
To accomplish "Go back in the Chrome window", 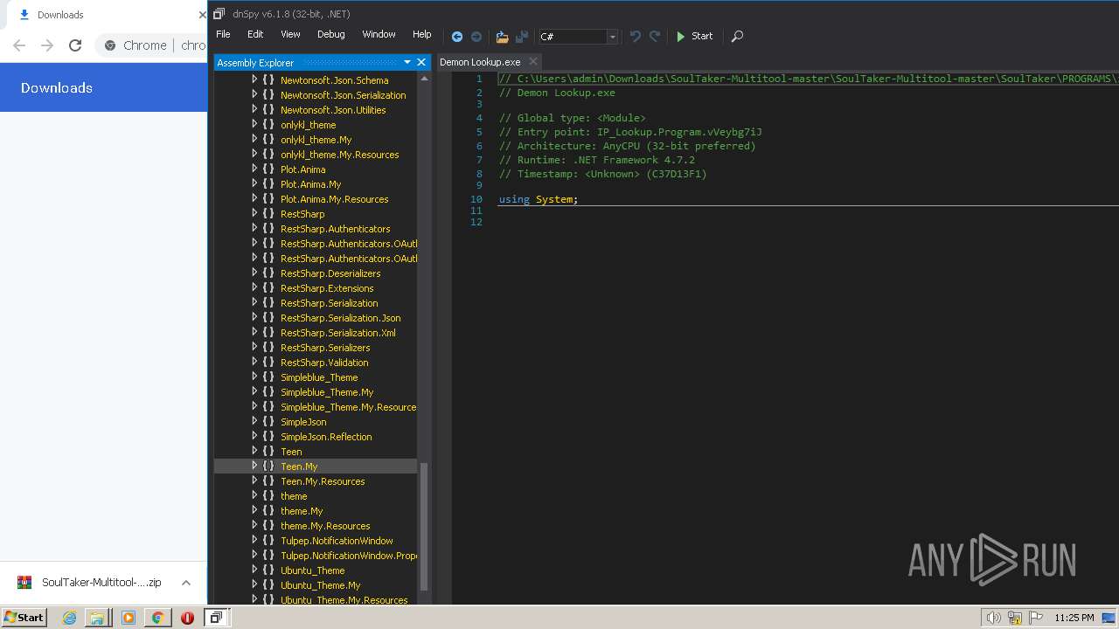I will point(19,45).
